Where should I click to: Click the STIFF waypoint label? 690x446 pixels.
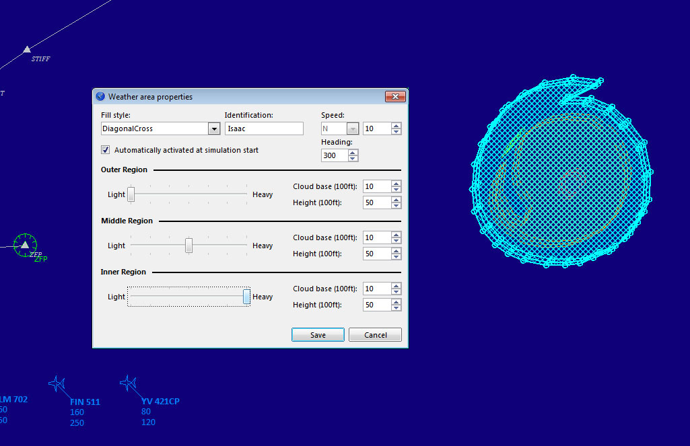tap(40, 59)
